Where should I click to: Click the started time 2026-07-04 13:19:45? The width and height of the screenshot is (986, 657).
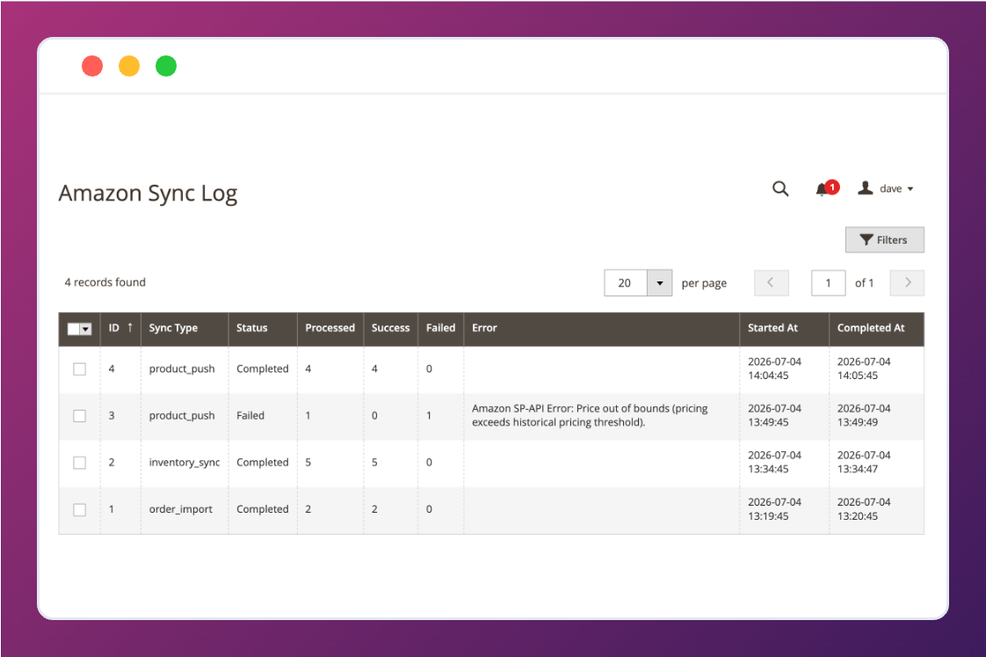[775, 509]
